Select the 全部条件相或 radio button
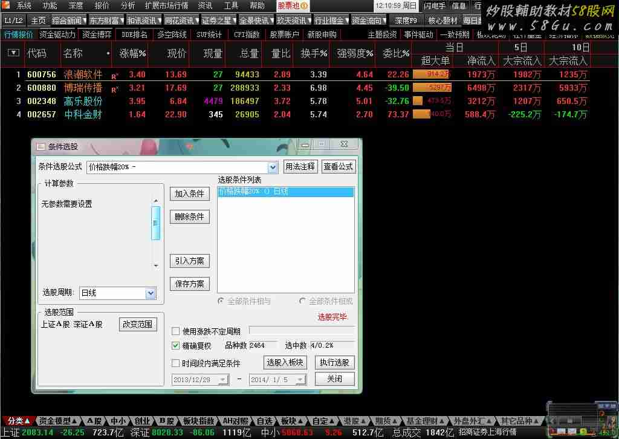This screenshot has height=439, width=619. click(x=302, y=301)
